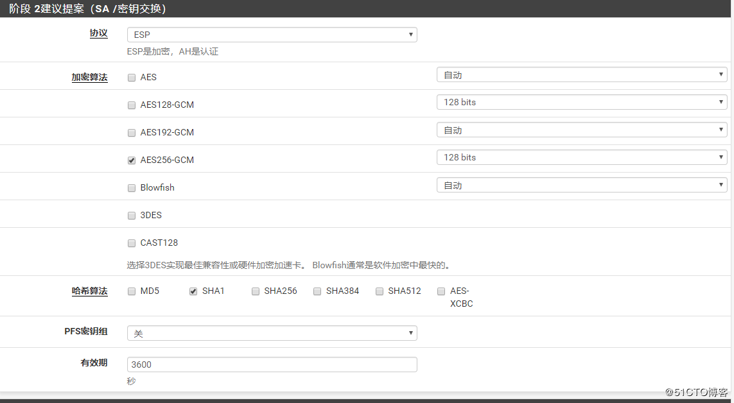Open the ESP protocol dropdown
The image size is (734, 403).
tap(272, 35)
